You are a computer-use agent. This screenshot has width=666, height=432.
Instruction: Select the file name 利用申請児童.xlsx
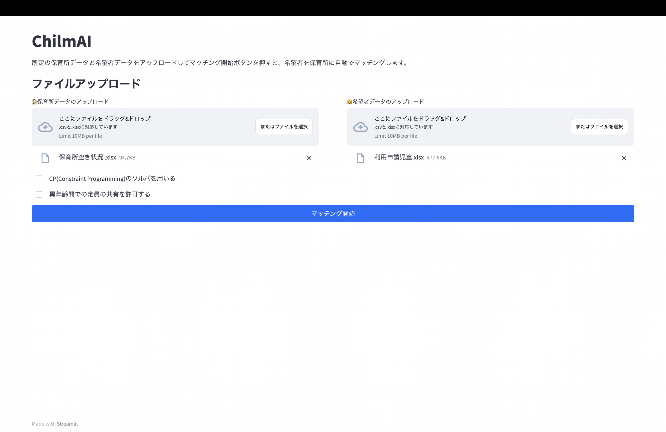pos(399,157)
